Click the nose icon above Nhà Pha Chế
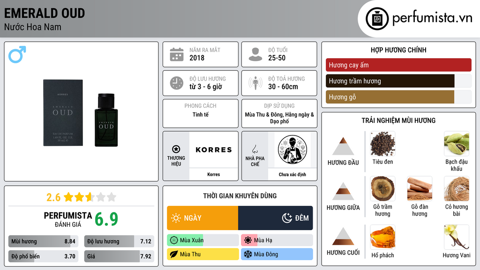 coord(255,149)
